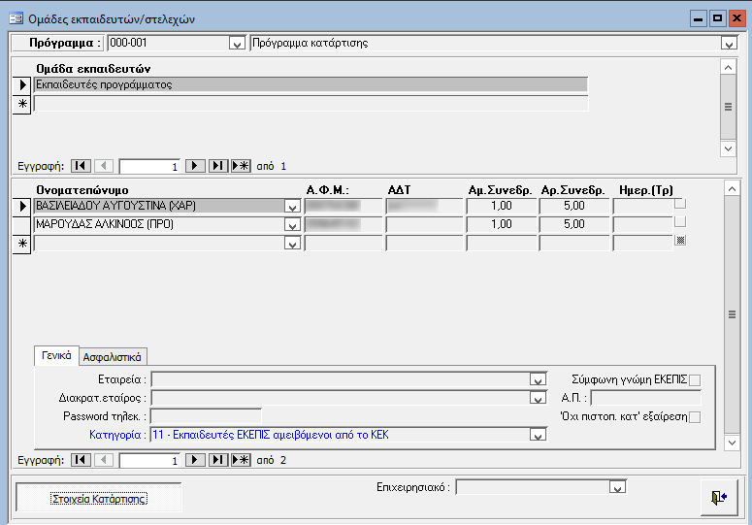Expand the Κατηγορία dropdown list

click(x=537, y=435)
